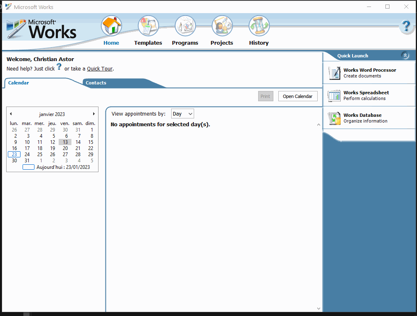The image size is (417, 316).
Task: Click scroll down arrow in appointments pane
Action: 318,308
